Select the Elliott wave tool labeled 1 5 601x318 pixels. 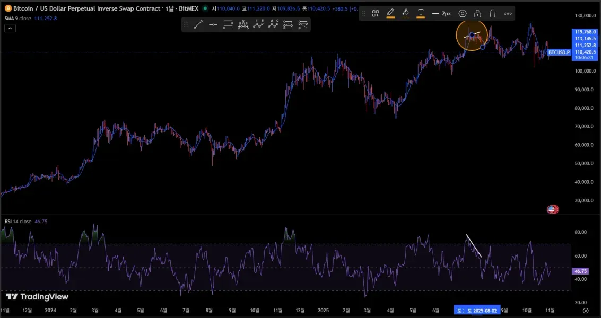(x=258, y=25)
